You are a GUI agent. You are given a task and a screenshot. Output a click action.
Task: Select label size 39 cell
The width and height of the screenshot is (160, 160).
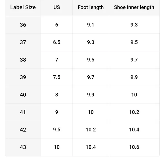coord(23,77)
